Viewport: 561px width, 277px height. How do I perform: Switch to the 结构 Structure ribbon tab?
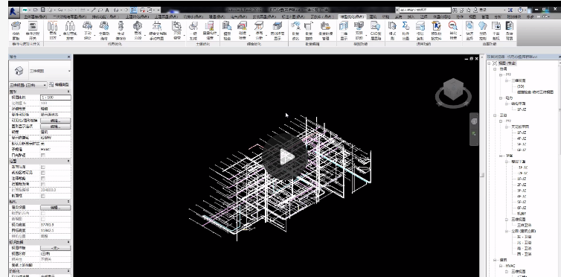point(385,16)
